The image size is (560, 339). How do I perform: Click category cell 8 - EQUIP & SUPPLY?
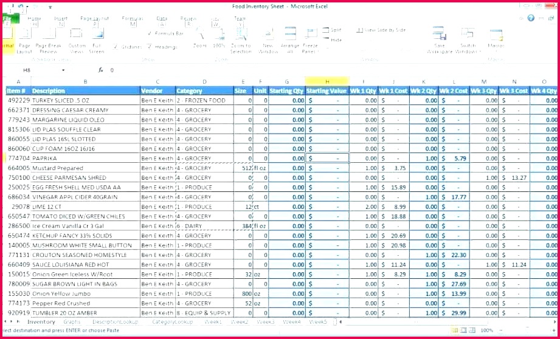point(205,313)
